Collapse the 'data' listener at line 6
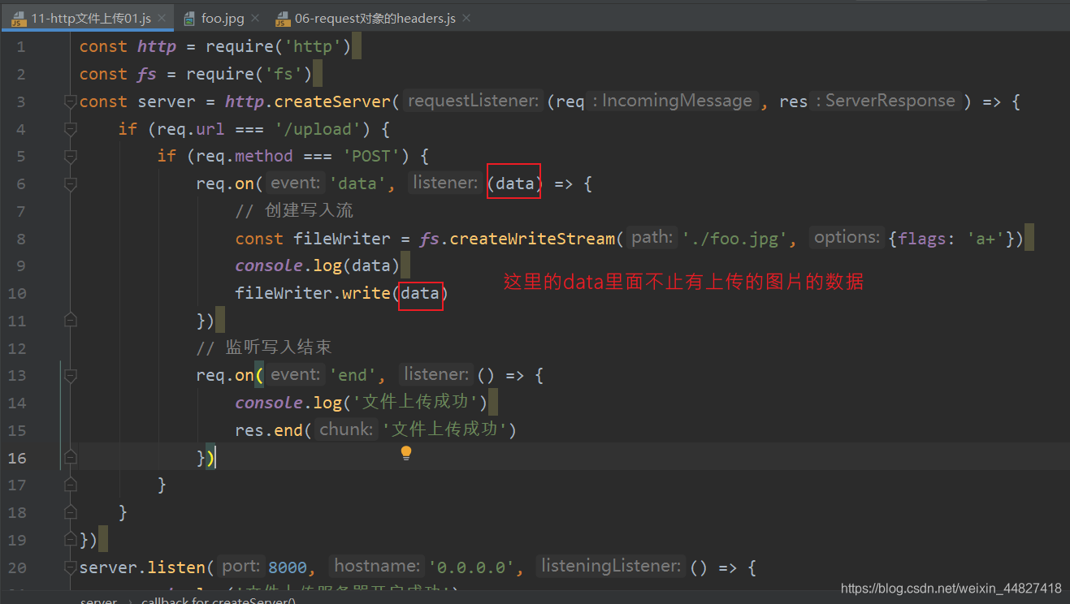1070x604 pixels. click(71, 183)
